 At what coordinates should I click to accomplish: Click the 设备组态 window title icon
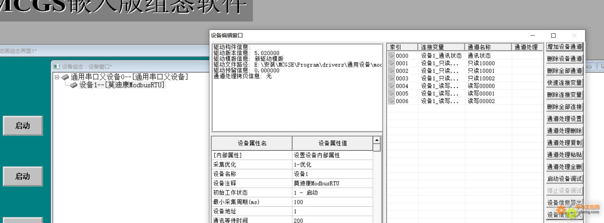(x=57, y=67)
